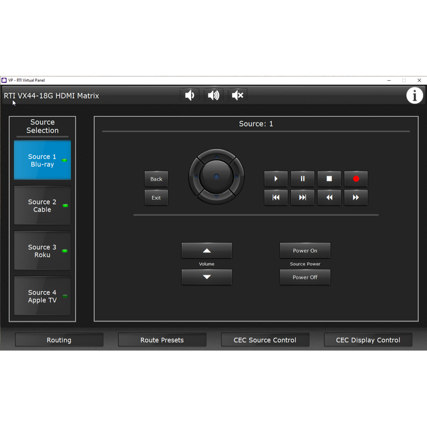Click the Power Off button
Viewport: 427px width, 427px height.
pyautogui.click(x=305, y=277)
